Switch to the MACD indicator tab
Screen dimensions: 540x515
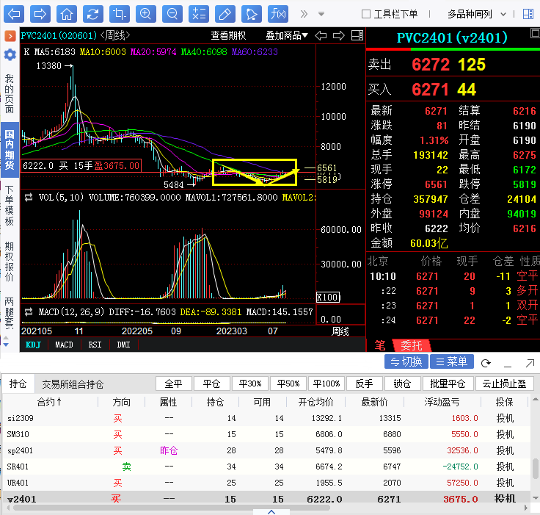point(65,344)
